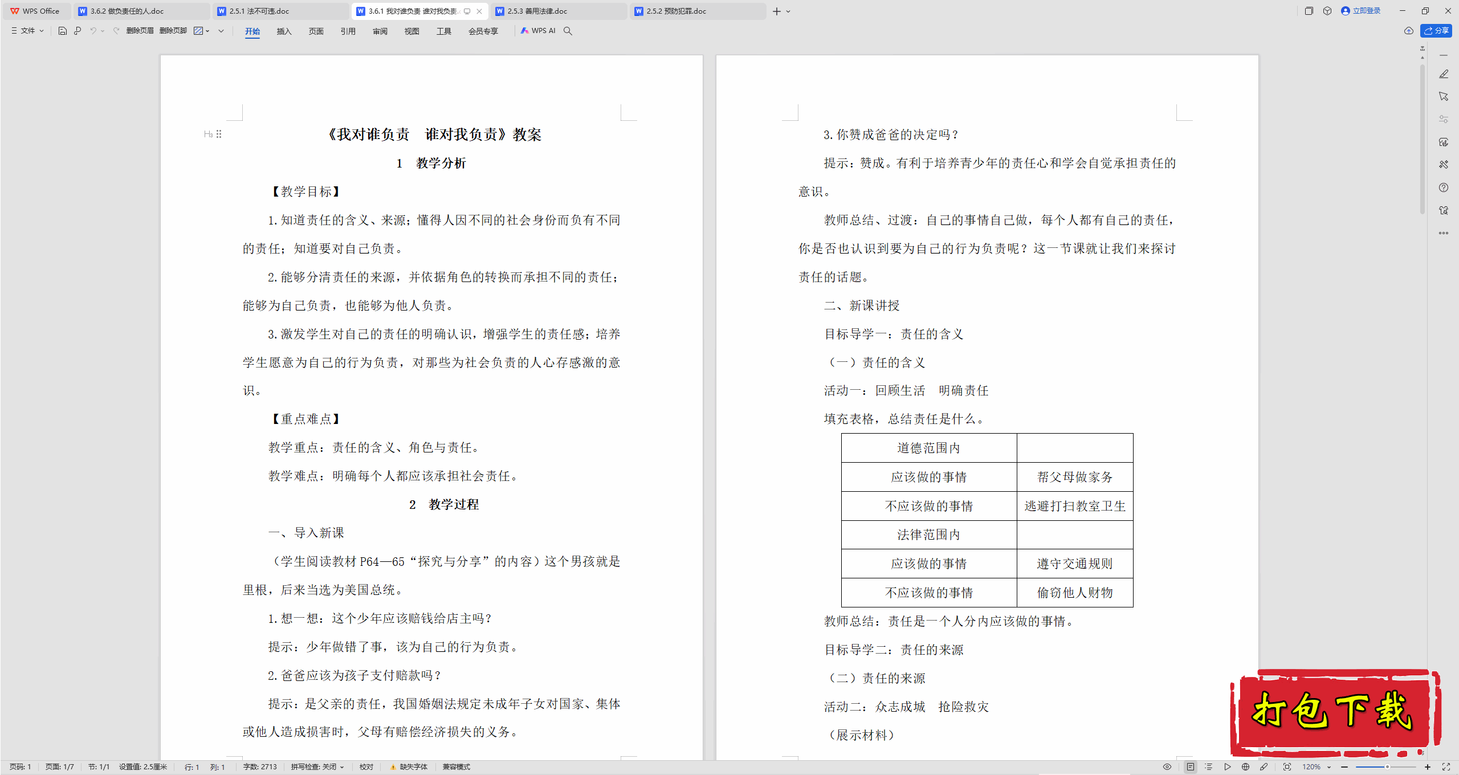Switch to 3.6.2 做负责任的人.doc tab
Image resolution: width=1459 pixels, height=775 pixels.
click(141, 11)
